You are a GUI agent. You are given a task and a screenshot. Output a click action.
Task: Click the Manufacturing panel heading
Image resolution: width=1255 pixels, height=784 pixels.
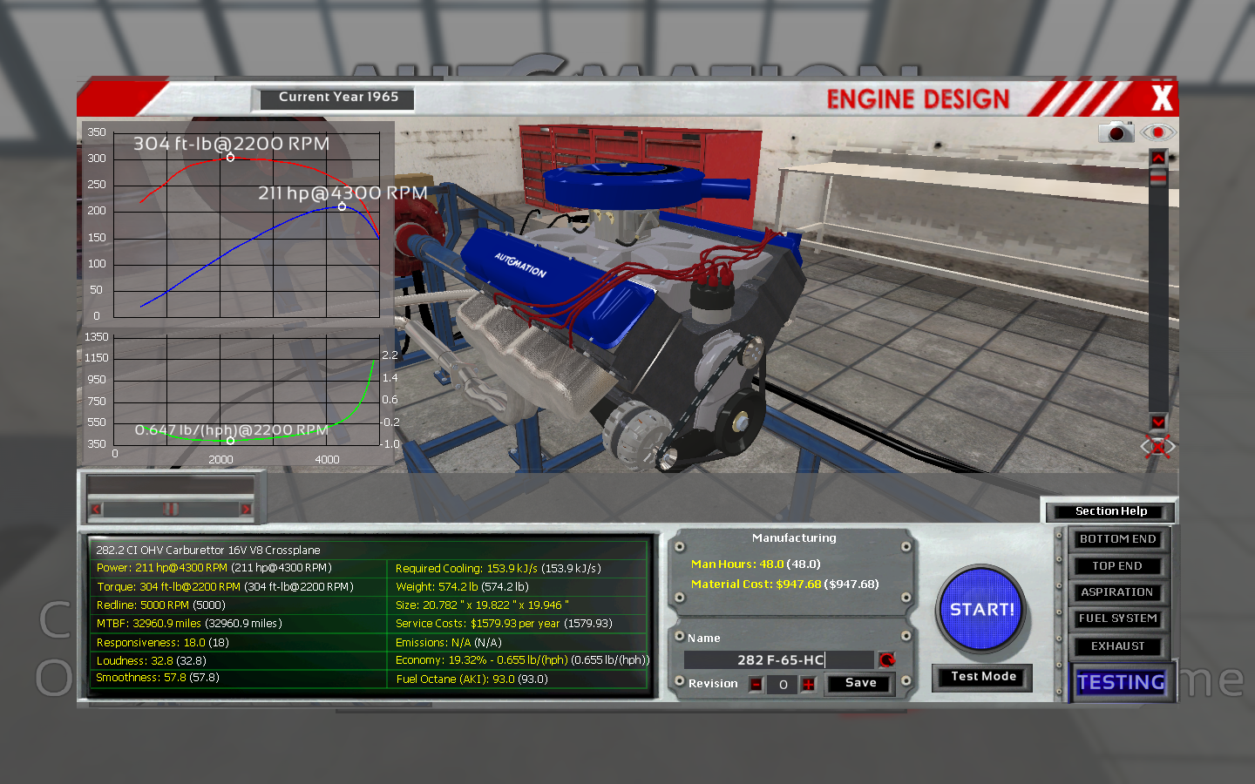794,538
